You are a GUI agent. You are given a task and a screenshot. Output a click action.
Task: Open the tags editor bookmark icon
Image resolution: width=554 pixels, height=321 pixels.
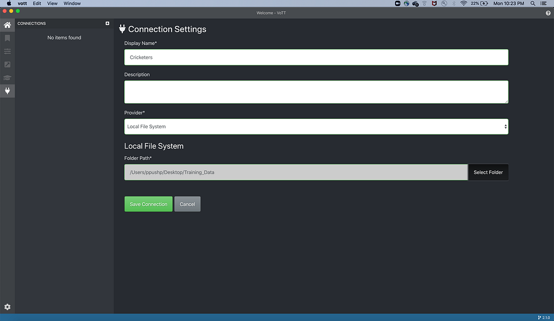(x=8, y=38)
